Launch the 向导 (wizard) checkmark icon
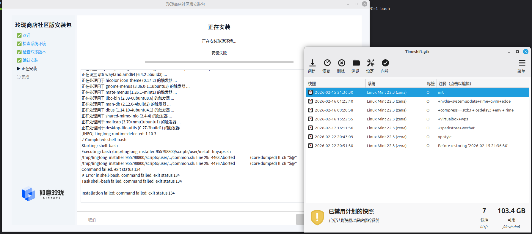Viewport: 532px width, 234px height. coord(385,63)
